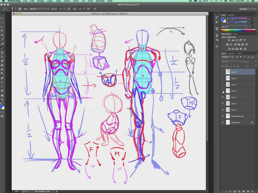258x193 pixels.
Task: Open the layer Kind filter dropdown
Action: tap(228, 57)
